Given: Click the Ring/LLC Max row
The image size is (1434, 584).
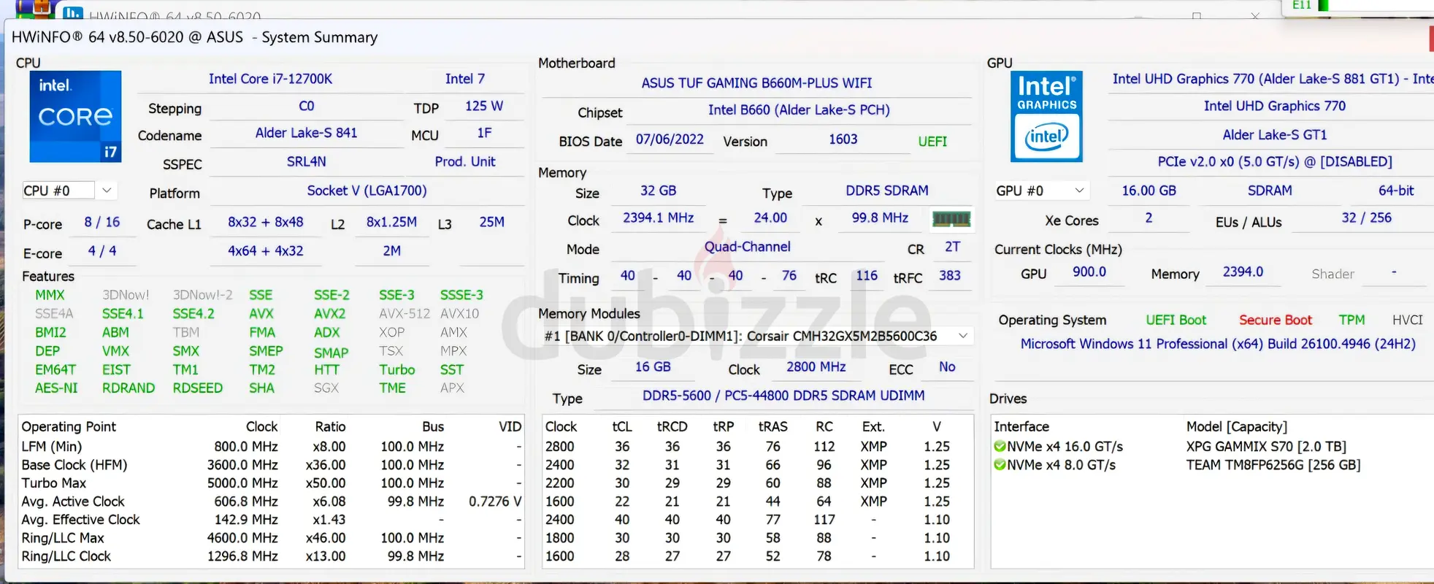Looking at the screenshot, I should 271,538.
